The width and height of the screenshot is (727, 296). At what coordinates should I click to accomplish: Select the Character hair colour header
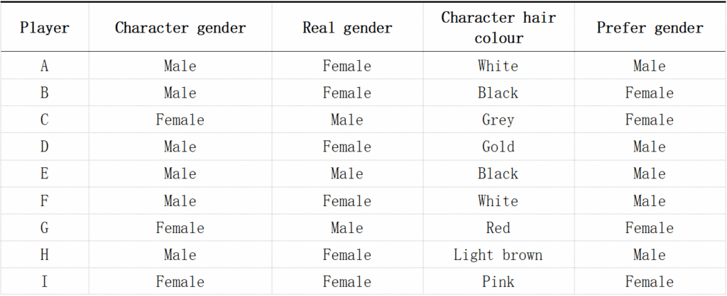498,28
